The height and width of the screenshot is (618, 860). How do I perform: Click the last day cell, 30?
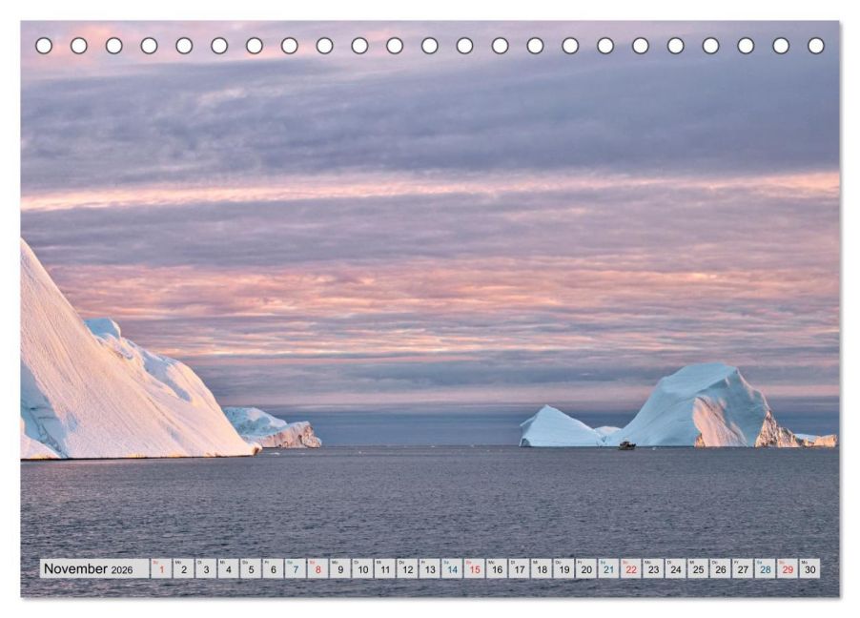pos(810,568)
